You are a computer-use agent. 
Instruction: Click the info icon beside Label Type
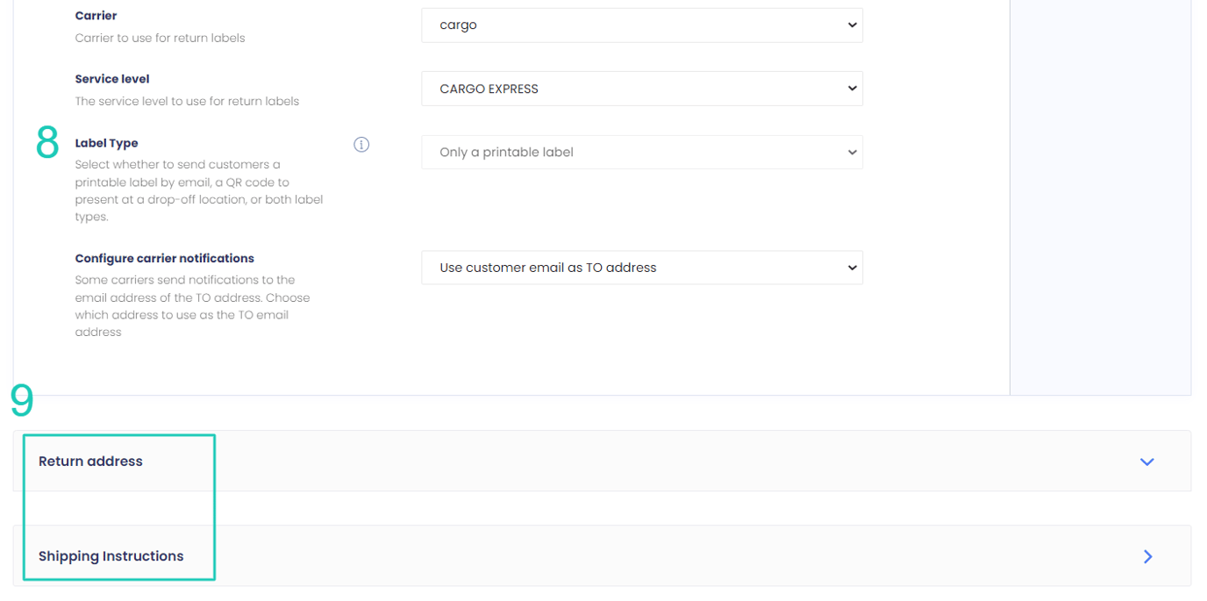[x=361, y=145]
